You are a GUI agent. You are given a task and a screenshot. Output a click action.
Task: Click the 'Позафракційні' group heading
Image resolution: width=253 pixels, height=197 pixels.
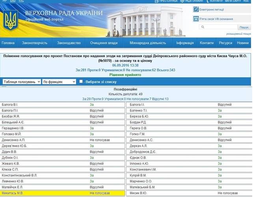[x=125, y=89]
